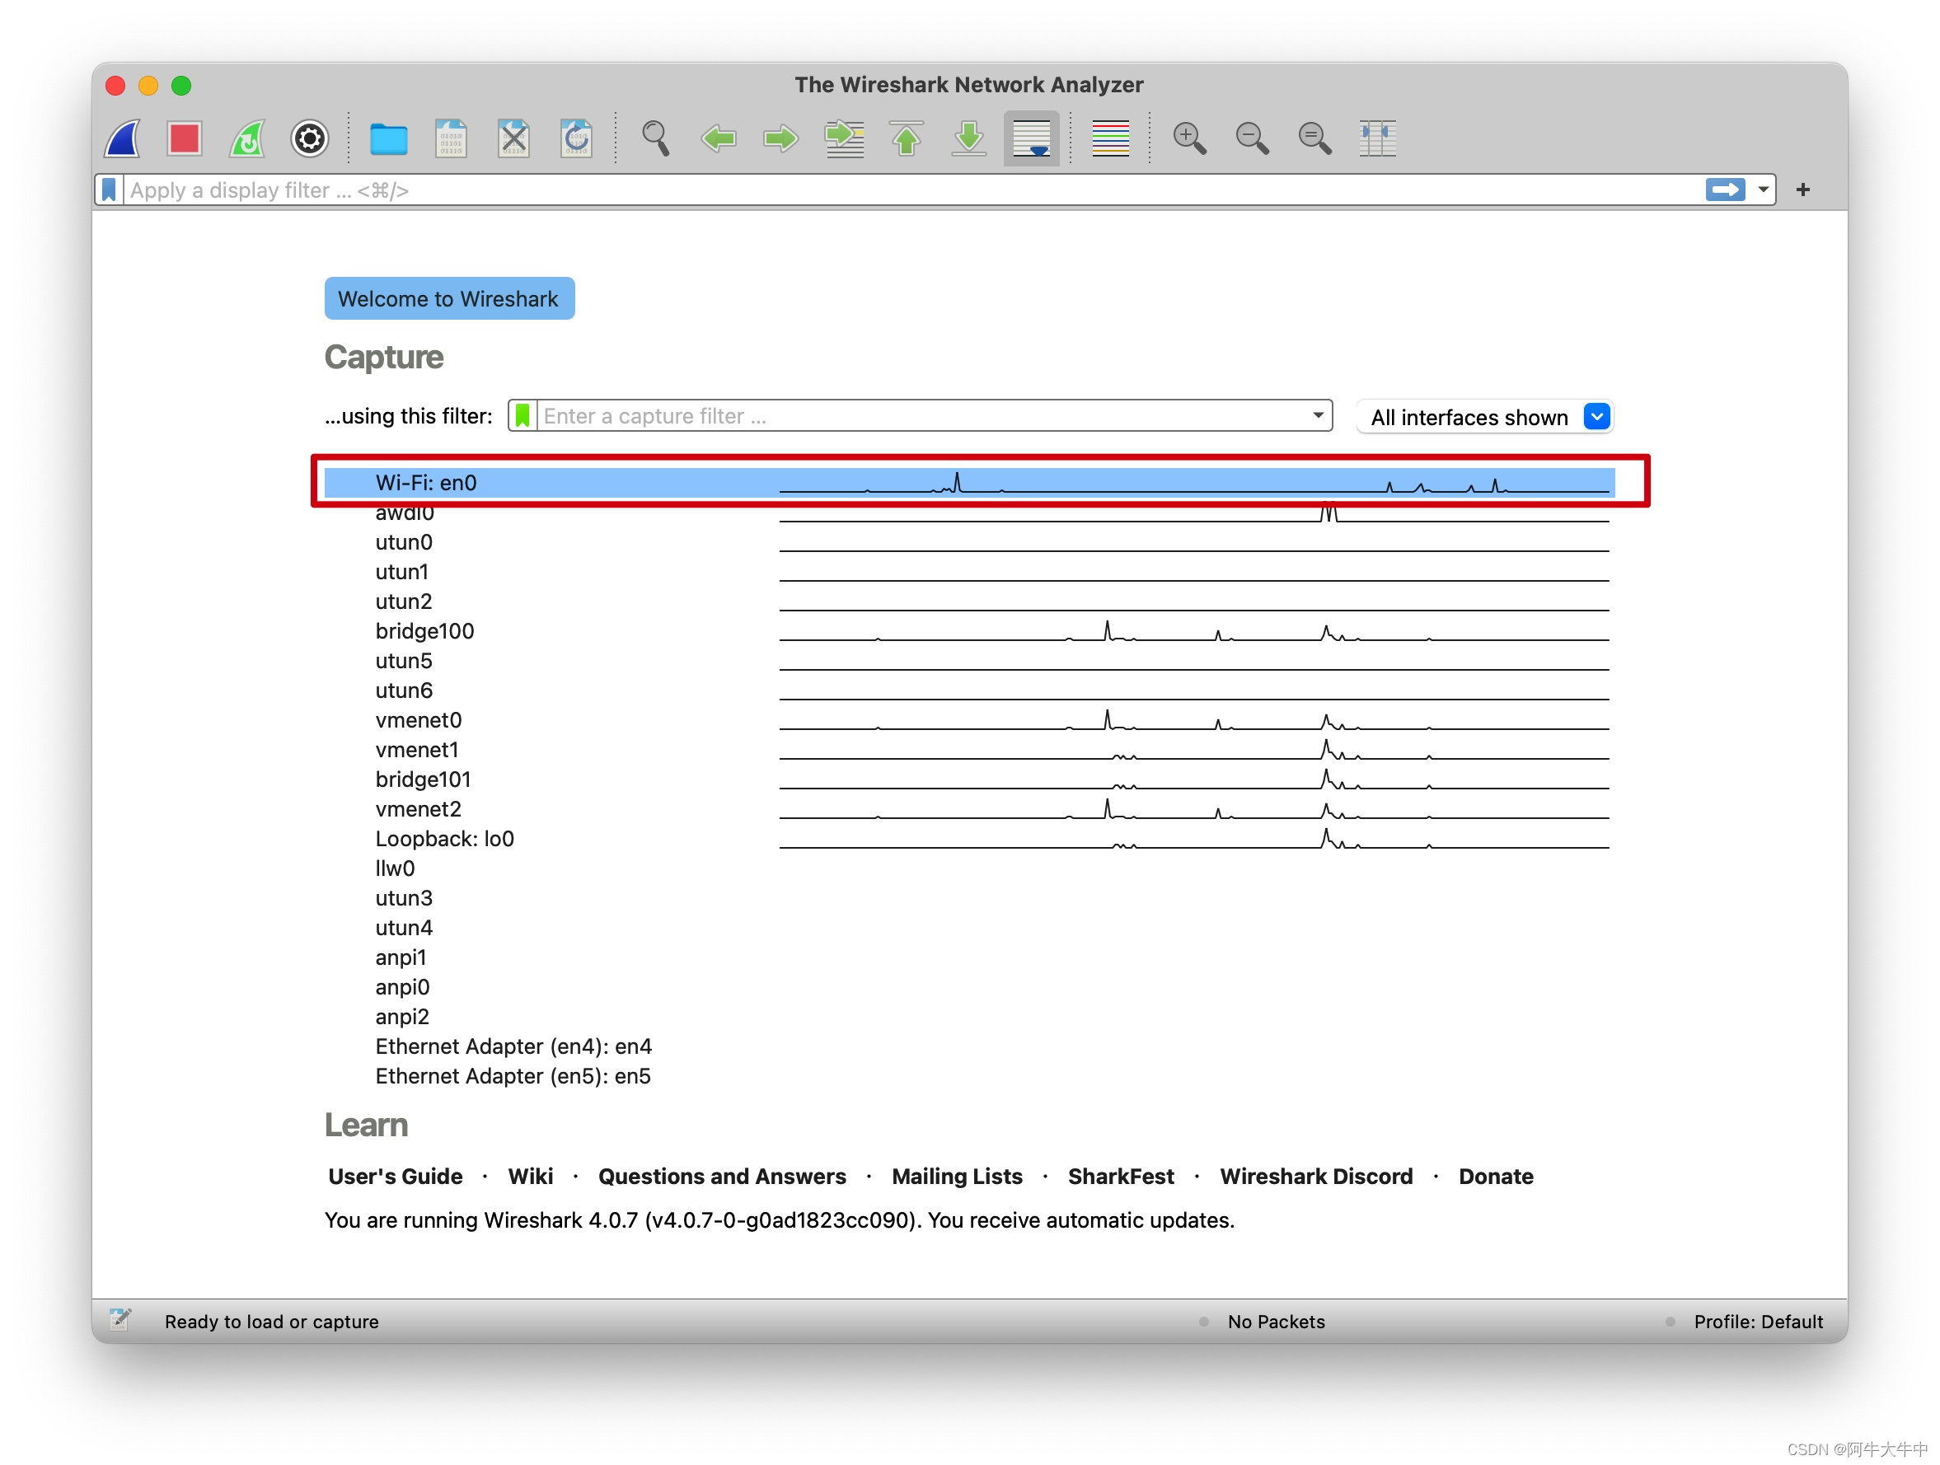The width and height of the screenshot is (1940, 1465).
Task: Find a packet with the magnifier icon
Action: point(656,138)
